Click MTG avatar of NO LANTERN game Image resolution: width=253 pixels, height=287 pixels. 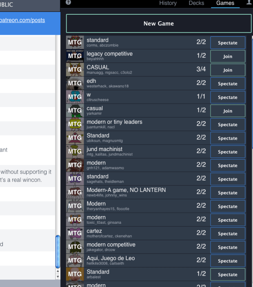[75, 192]
